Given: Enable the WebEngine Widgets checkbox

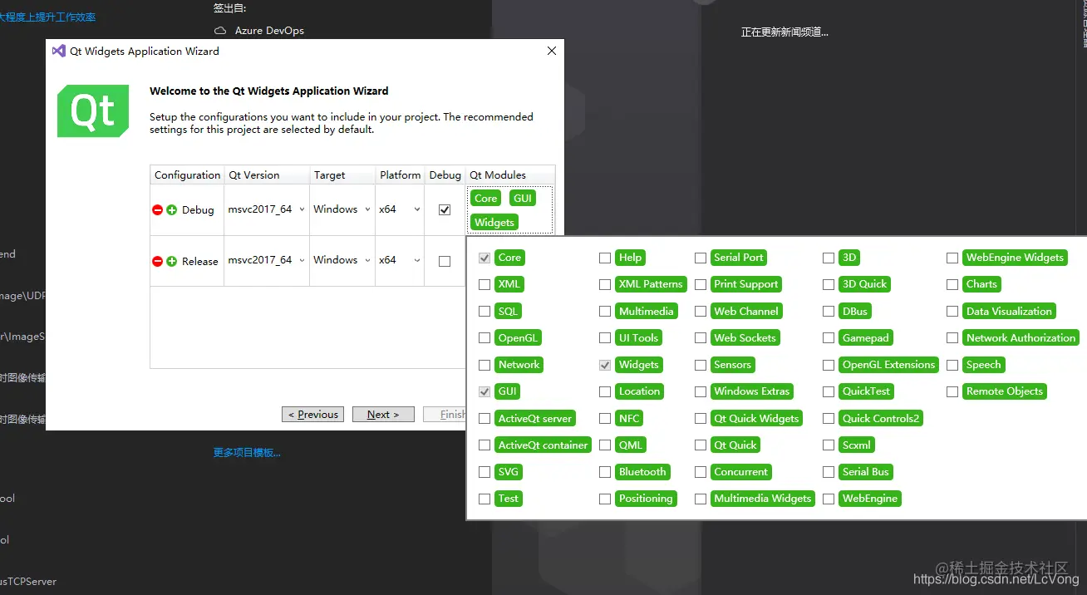Looking at the screenshot, I should tap(952, 258).
